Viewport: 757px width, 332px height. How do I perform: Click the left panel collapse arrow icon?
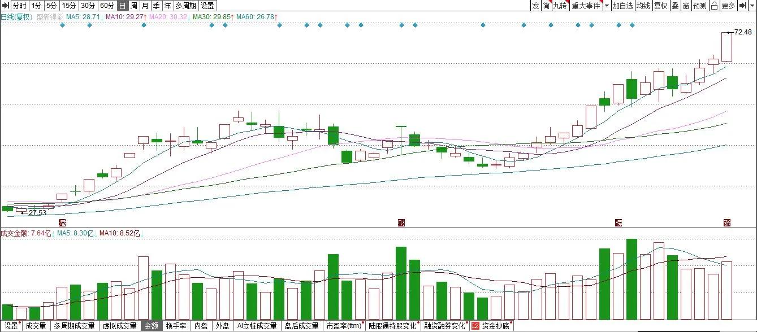pyautogui.click(x=6, y=6)
